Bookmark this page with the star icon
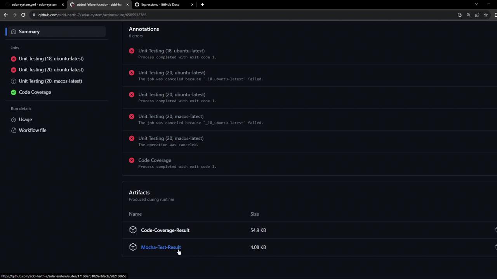The image size is (497, 279). [x=486, y=15]
